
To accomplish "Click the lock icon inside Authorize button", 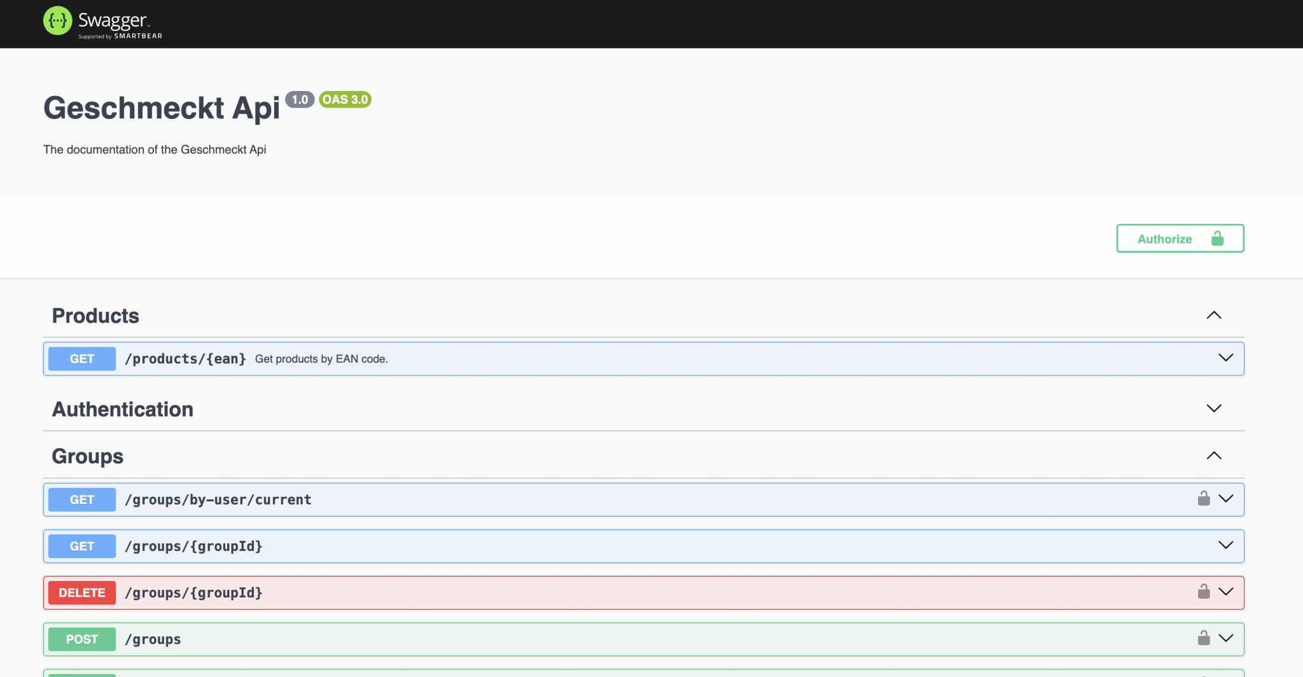I will click(x=1217, y=239).
